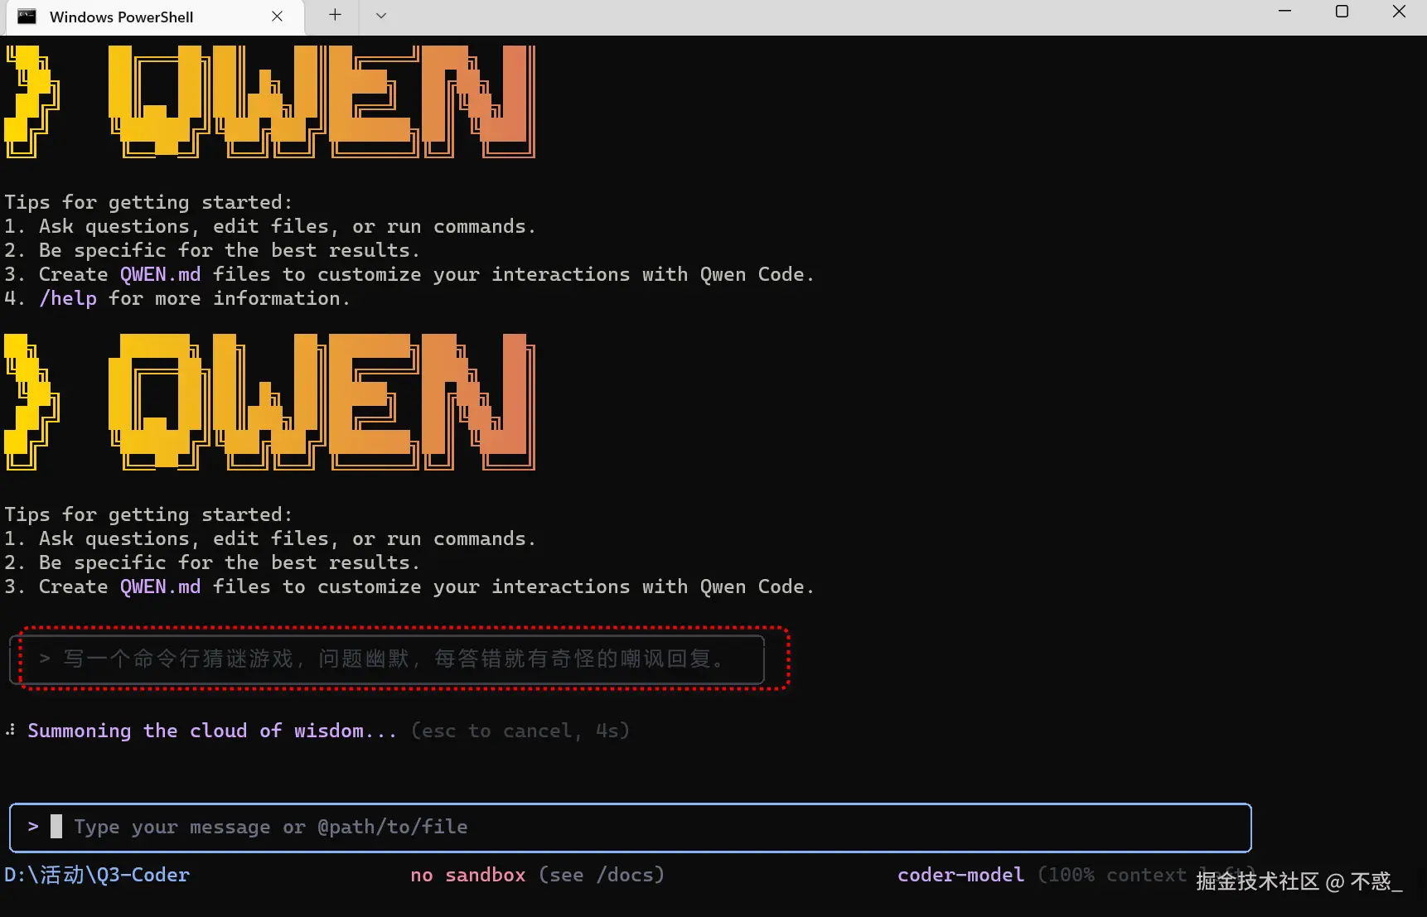Select the Windows PowerShell tab
Image resolution: width=1427 pixels, height=917 pixels.
(155, 17)
